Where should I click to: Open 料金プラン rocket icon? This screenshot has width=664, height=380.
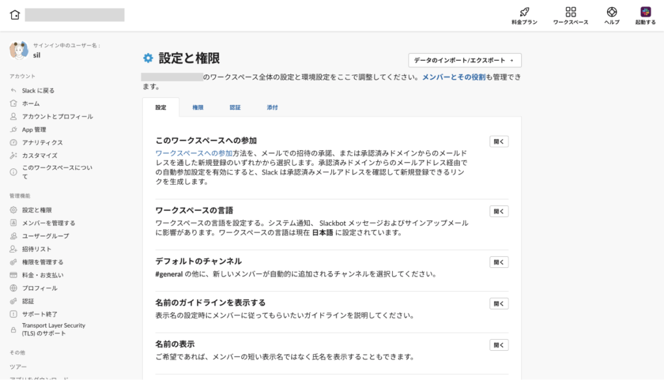coord(524,12)
